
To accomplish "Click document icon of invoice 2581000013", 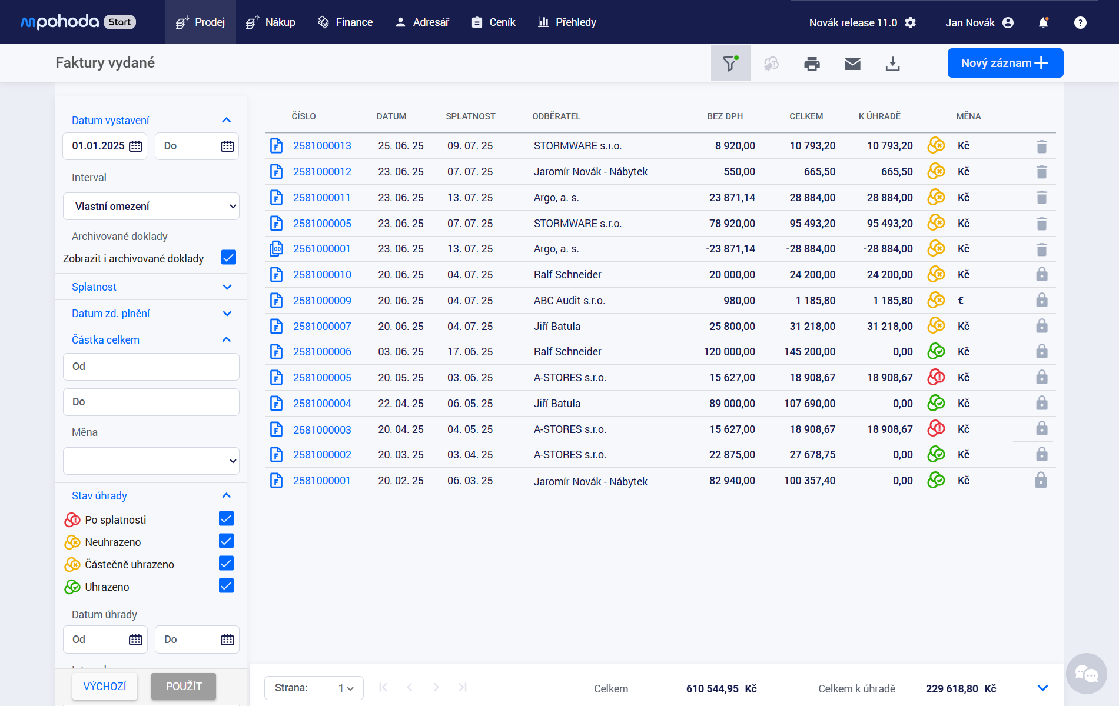I will tap(276, 146).
